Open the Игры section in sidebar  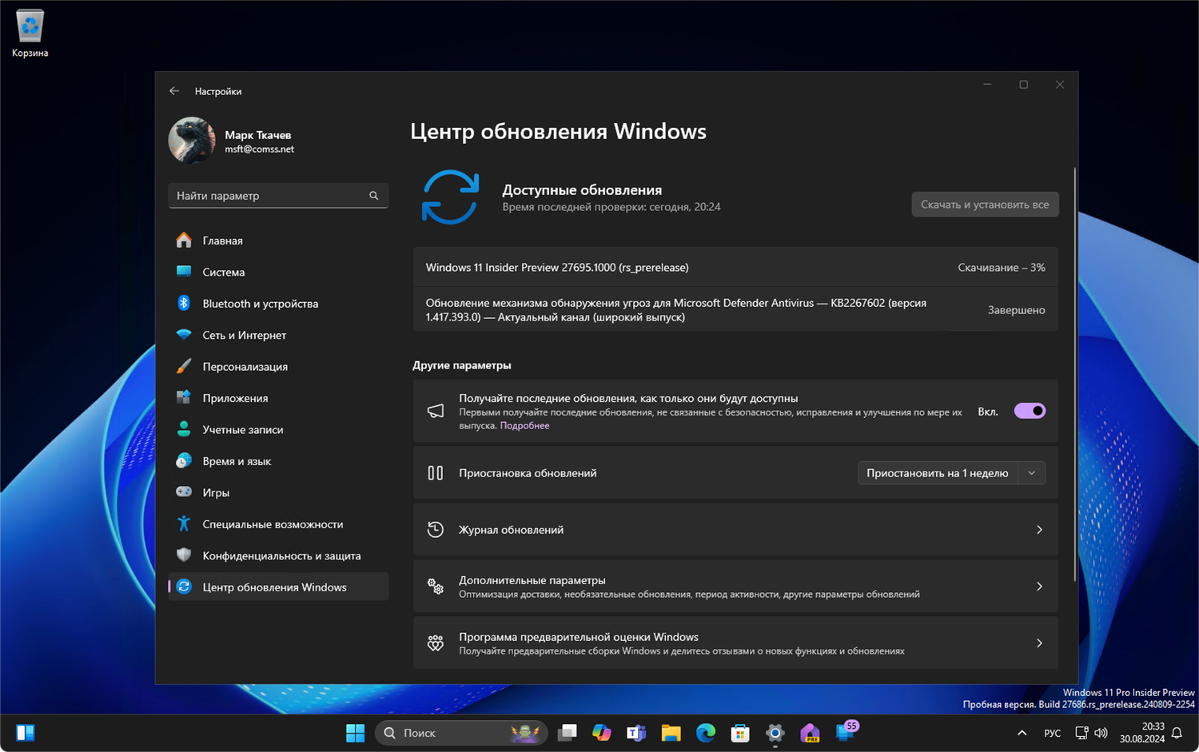click(216, 492)
